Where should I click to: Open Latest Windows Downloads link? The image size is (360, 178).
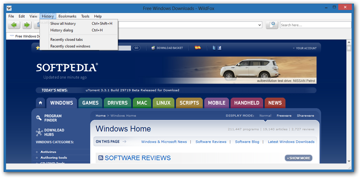(291, 142)
